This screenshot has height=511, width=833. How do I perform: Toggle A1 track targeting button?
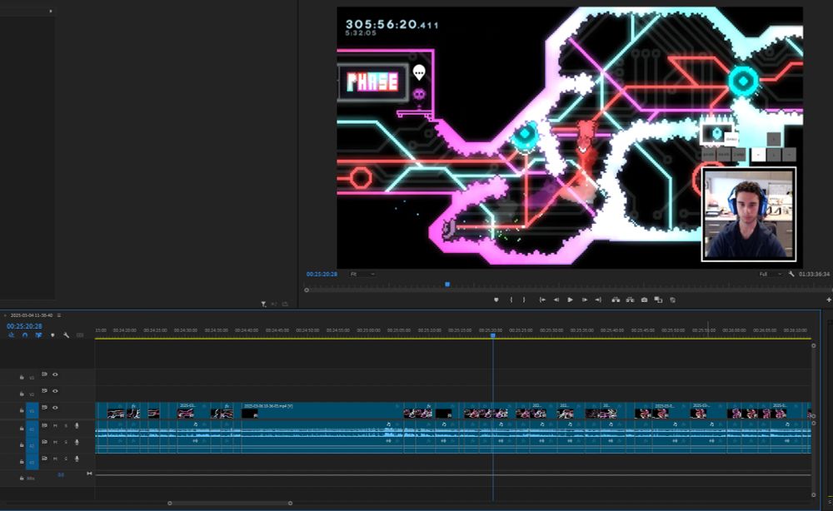point(32,429)
